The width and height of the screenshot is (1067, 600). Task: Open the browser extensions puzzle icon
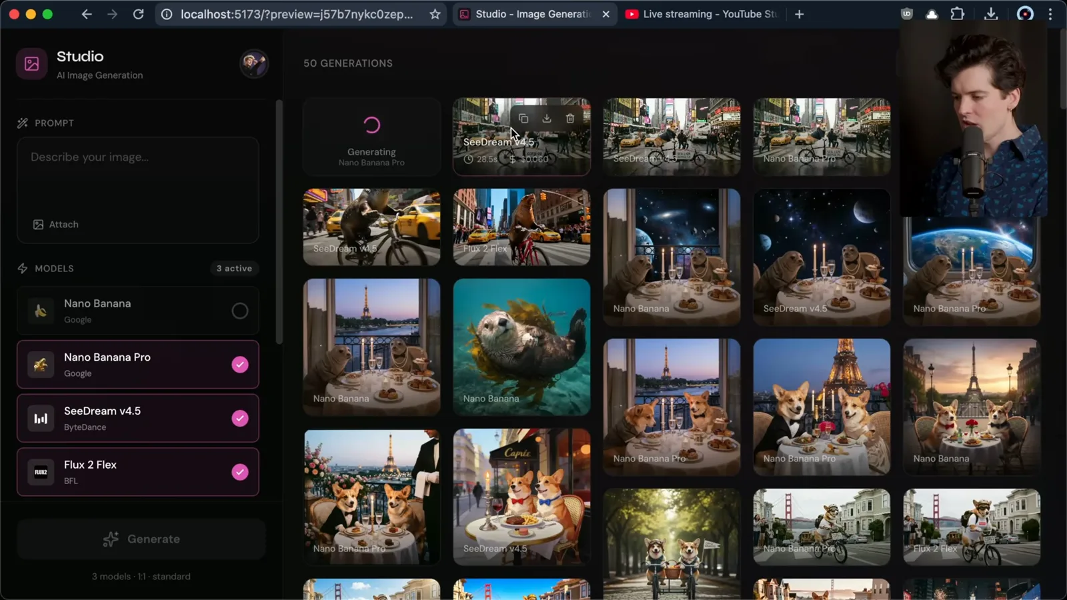958,14
